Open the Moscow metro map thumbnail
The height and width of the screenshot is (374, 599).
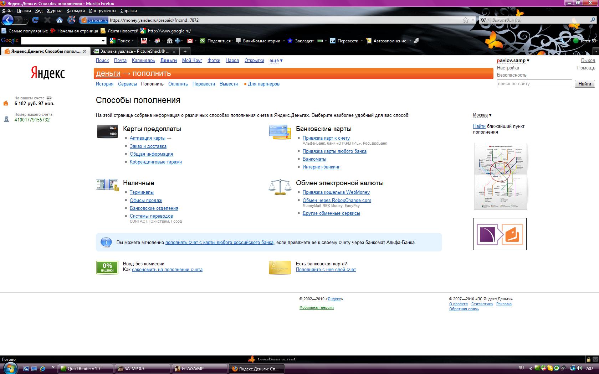500,176
